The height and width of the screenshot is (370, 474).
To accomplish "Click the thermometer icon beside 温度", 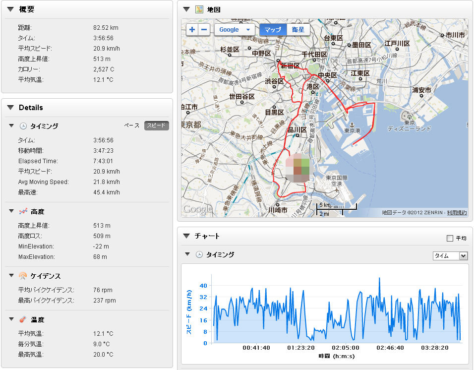I will 23,319.
